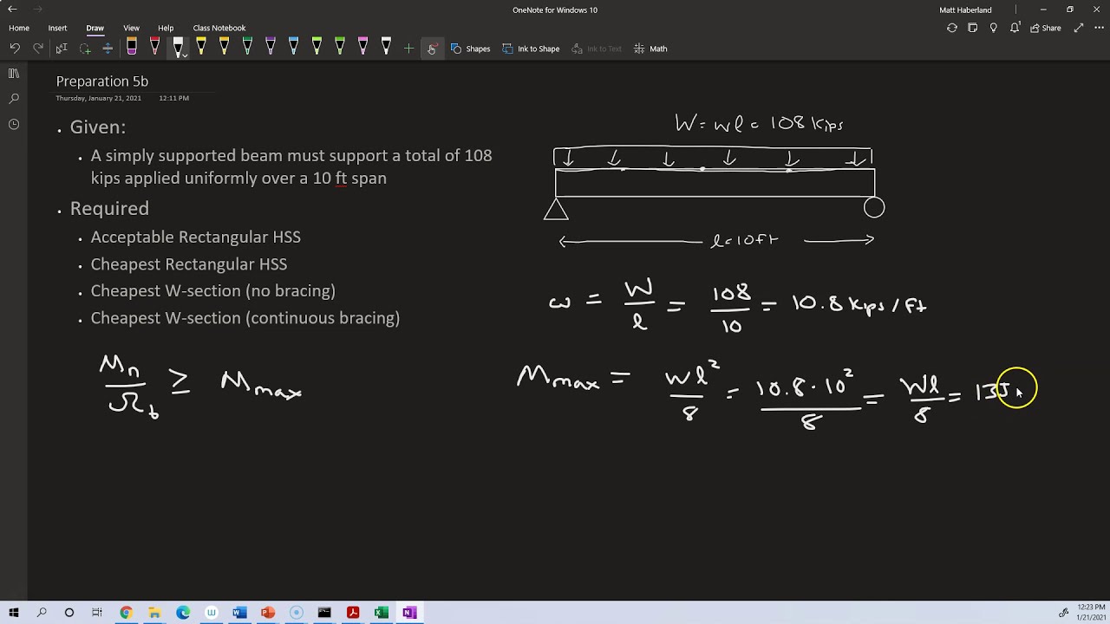
Task: Open Recent Notes clock icon
Action: pyautogui.click(x=14, y=124)
